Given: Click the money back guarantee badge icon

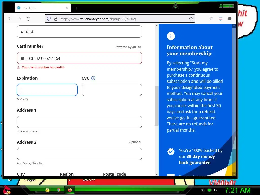Looking at the screenshot, I should 171,151.
